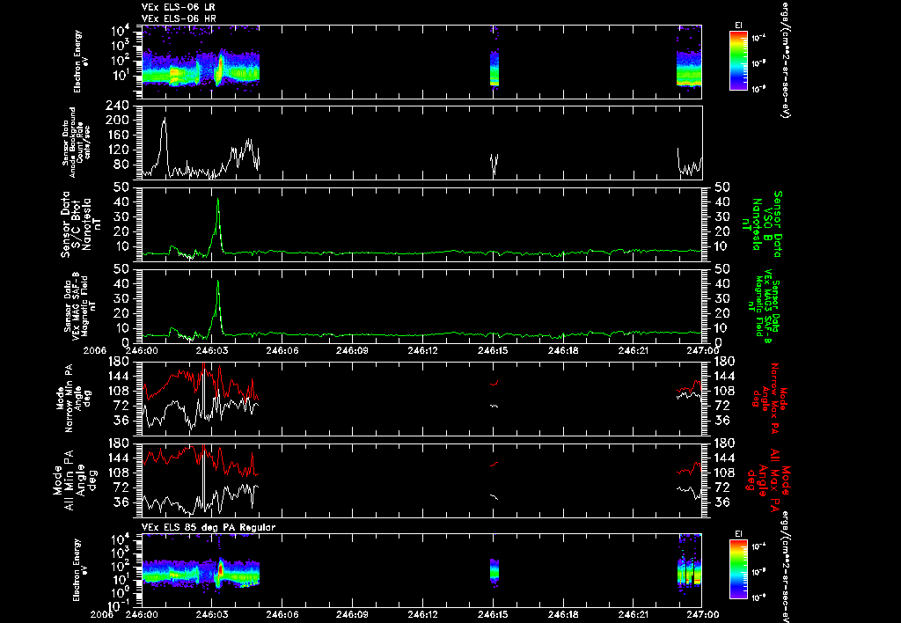The height and width of the screenshot is (623, 901).
Task: Click the '246:09' label on the middle time axis
Action: [352, 350]
